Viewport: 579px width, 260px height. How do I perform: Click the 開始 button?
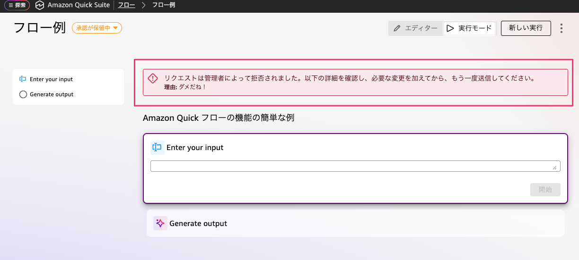(545, 190)
